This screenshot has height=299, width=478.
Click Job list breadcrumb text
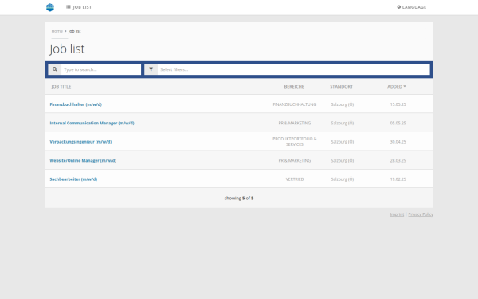point(74,31)
